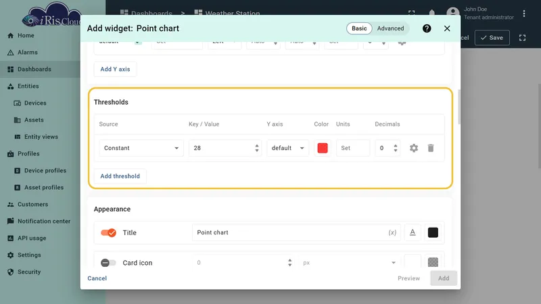Pick the red threshold color swatch
This screenshot has height=304, width=541.
point(323,148)
